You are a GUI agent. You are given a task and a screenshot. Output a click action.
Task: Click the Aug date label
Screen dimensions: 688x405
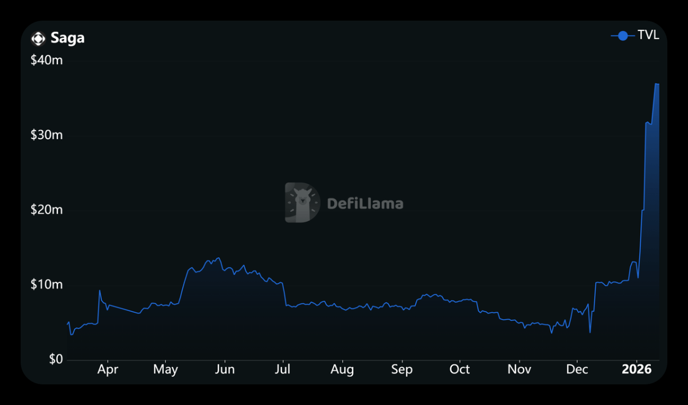point(342,369)
